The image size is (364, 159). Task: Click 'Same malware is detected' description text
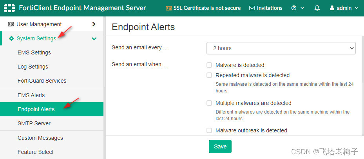[284, 87]
